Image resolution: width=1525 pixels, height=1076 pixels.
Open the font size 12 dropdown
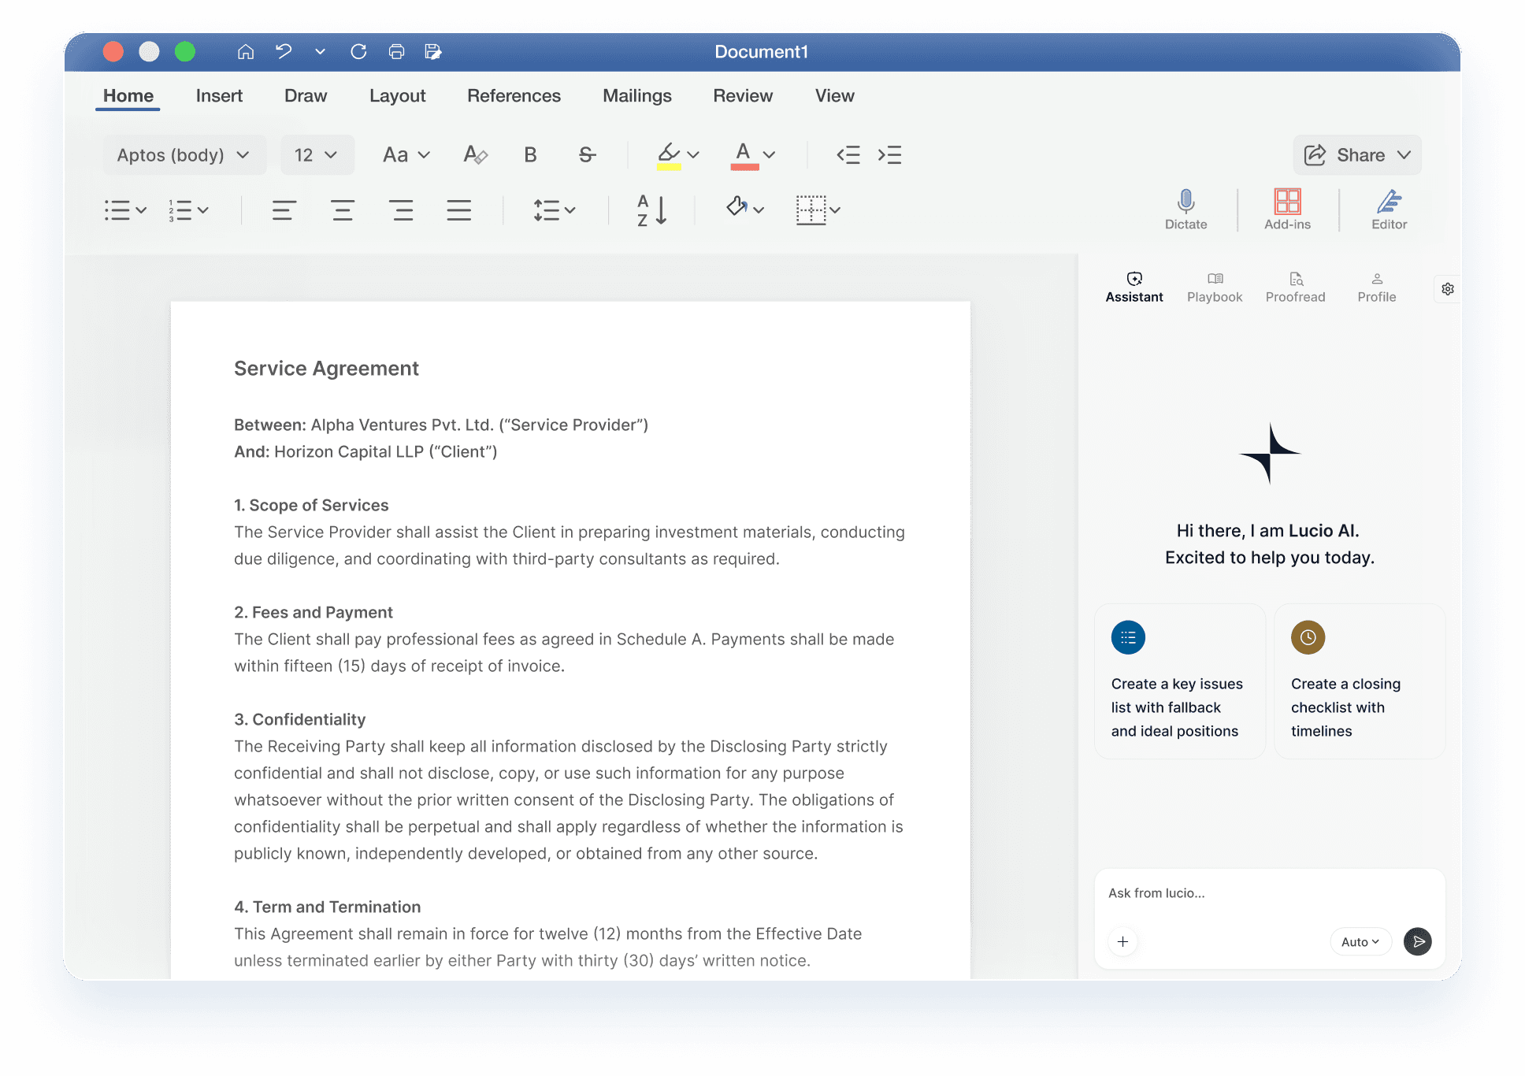point(317,155)
